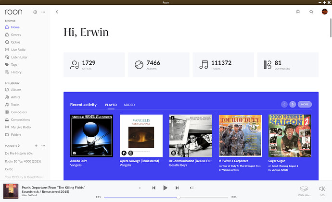Open If I Were a Carpenter track title
The height and width of the screenshot is (202, 332).
[x=233, y=161]
